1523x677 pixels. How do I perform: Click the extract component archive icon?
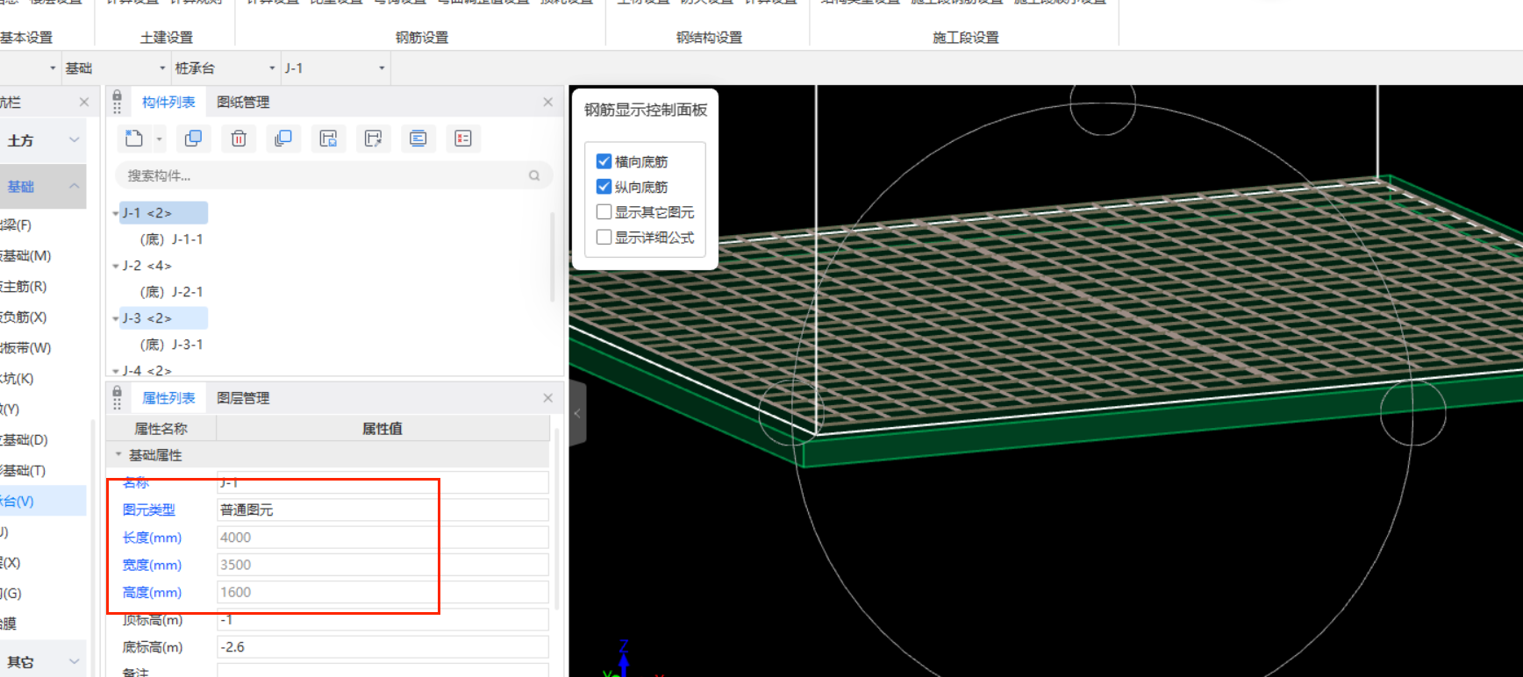(373, 139)
